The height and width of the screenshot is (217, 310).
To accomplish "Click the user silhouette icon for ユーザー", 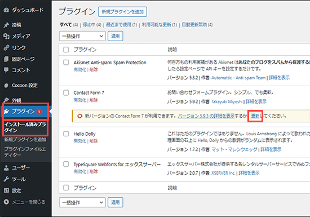I will [x=6, y=168].
